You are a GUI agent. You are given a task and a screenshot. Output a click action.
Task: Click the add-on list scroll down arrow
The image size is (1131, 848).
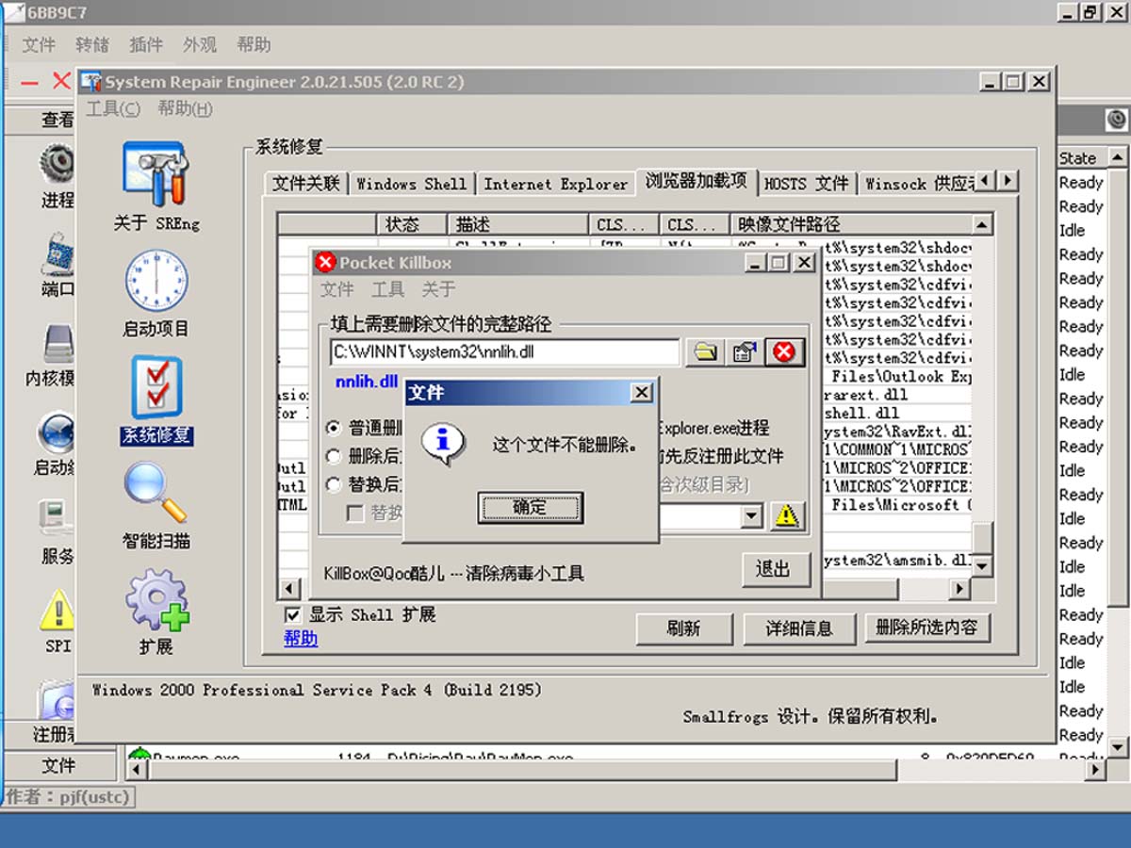point(982,566)
